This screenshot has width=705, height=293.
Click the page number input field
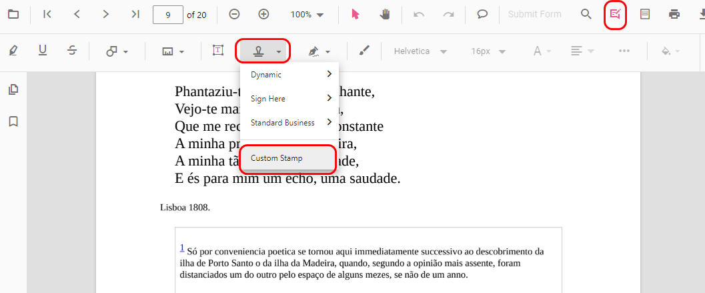[167, 15]
